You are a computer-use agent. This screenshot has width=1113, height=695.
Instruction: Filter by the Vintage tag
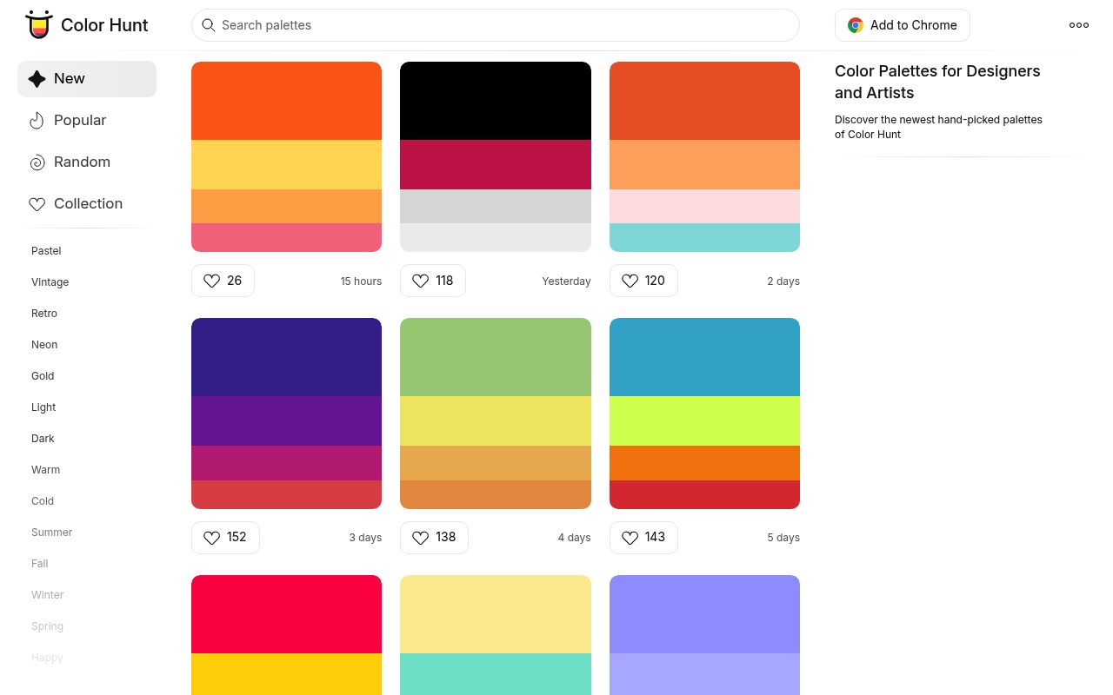point(50,282)
